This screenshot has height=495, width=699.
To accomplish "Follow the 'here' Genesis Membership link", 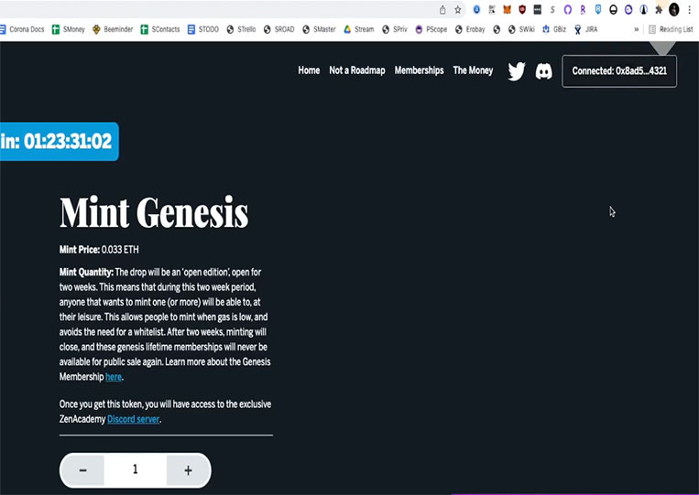I will point(114,377).
